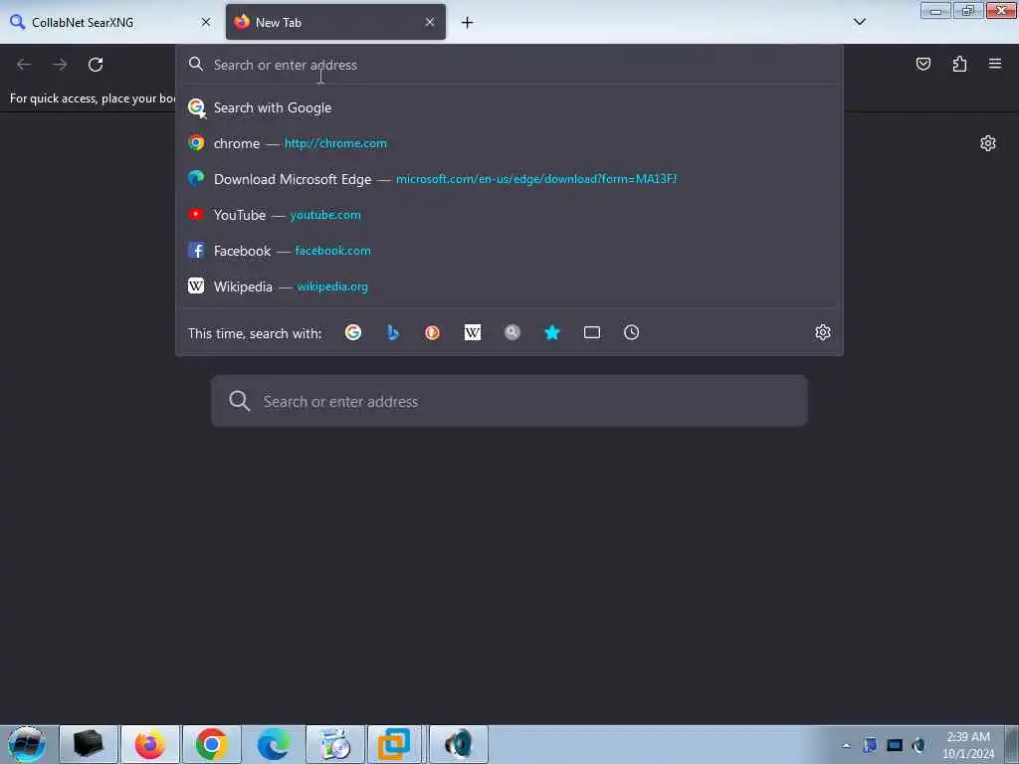Select the New Tab tab

335,22
